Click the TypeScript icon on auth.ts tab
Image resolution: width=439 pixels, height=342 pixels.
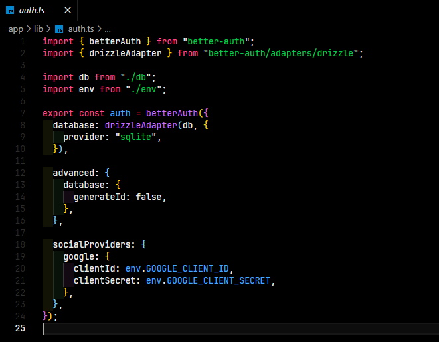pos(10,11)
